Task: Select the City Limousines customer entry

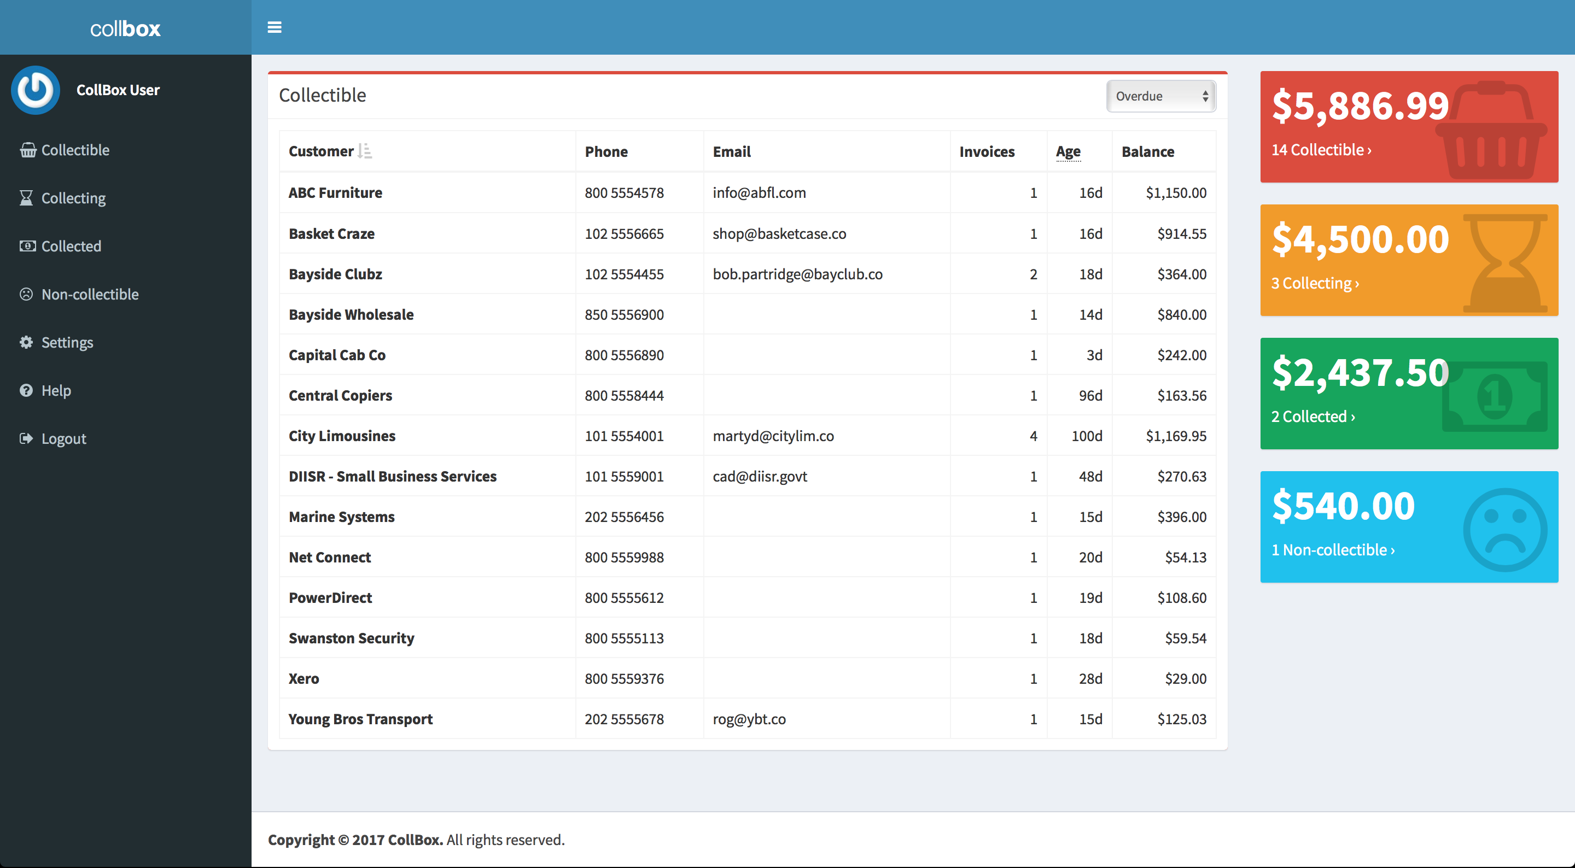Action: [x=342, y=436]
